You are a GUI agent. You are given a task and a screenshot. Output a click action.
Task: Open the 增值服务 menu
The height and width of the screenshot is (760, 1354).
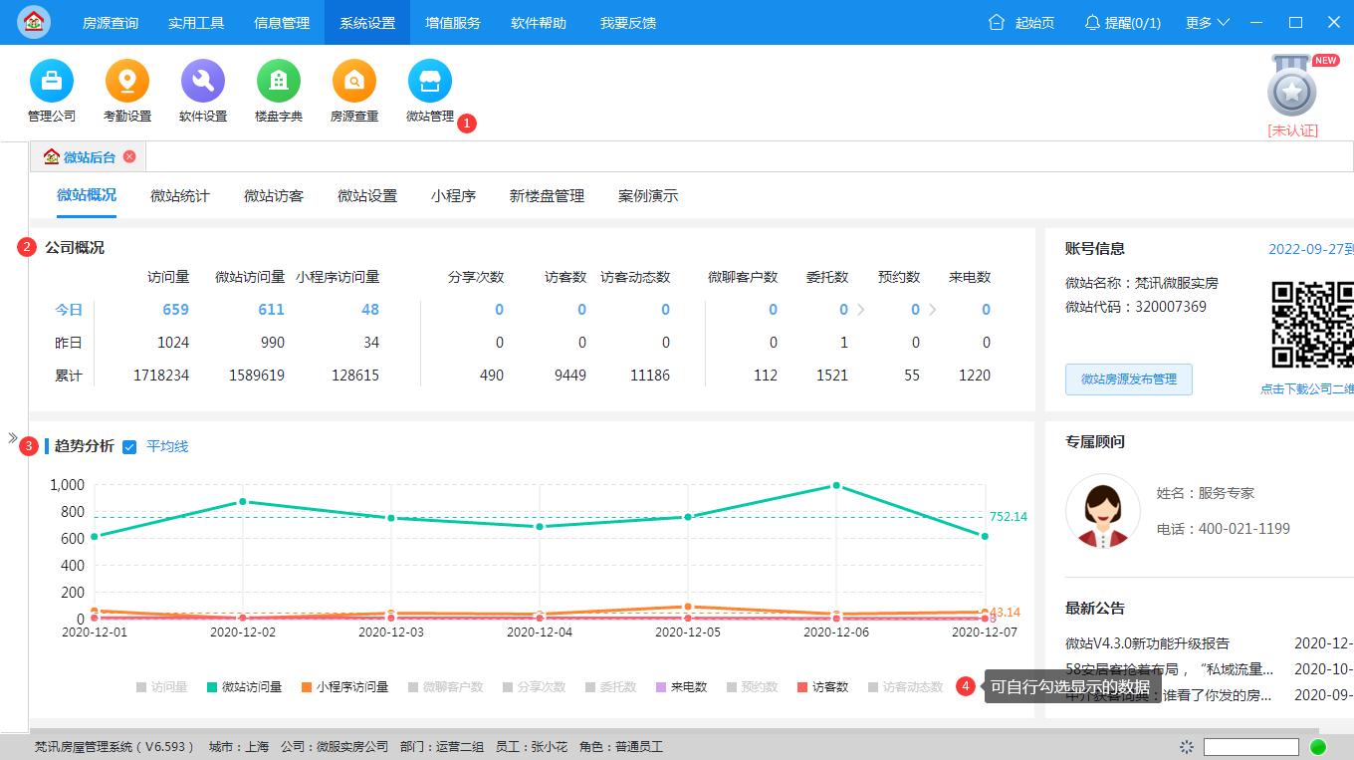pos(453,22)
